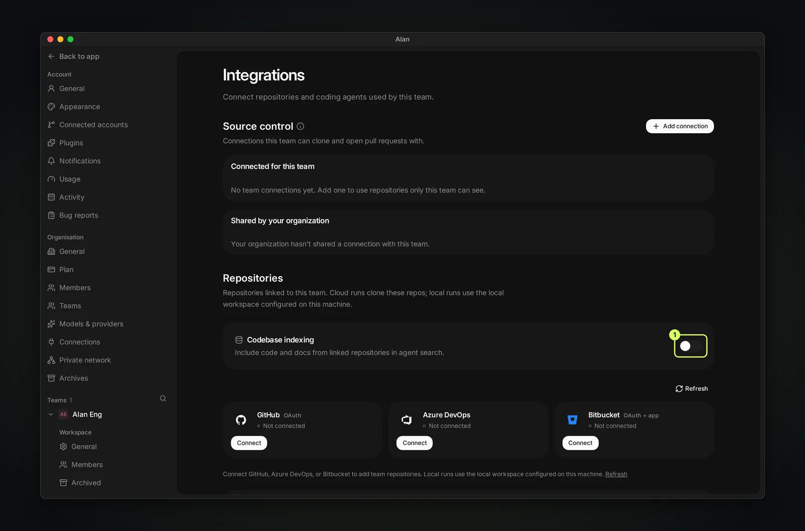Click the 'Connected for this team' heading
Image resolution: width=805 pixels, height=531 pixels.
(x=273, y=166)
